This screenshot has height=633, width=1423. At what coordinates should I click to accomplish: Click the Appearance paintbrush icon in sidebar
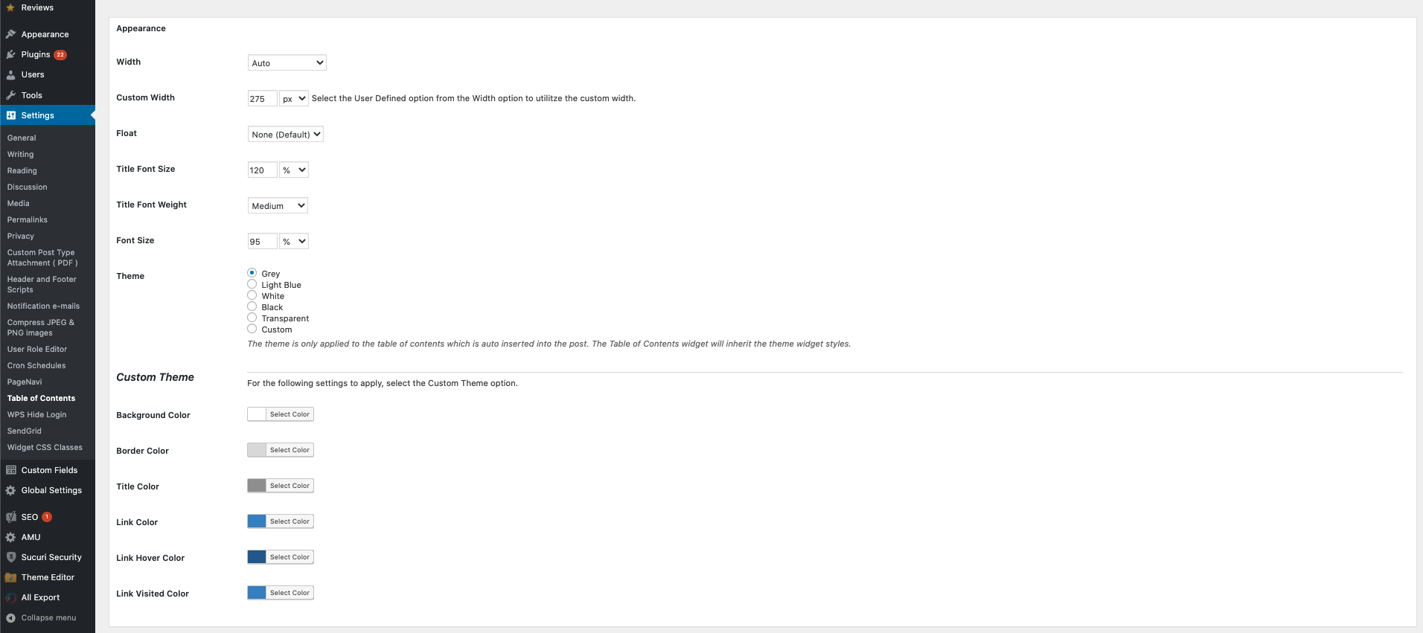click(11, 34)
